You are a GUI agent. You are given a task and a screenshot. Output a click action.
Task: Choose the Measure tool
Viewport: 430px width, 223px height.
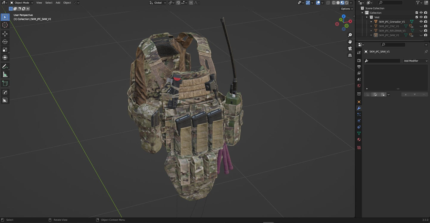[x=5, y=75]
